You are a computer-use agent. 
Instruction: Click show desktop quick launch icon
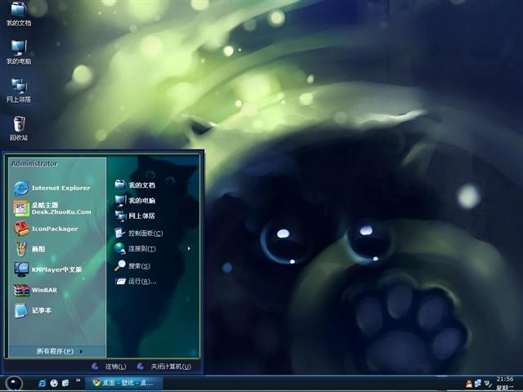[65, 383]
